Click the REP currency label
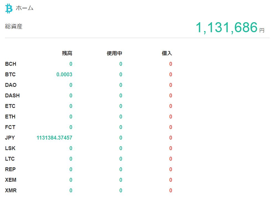The height and width of the screenshot is (197, 273). [10, 169]
